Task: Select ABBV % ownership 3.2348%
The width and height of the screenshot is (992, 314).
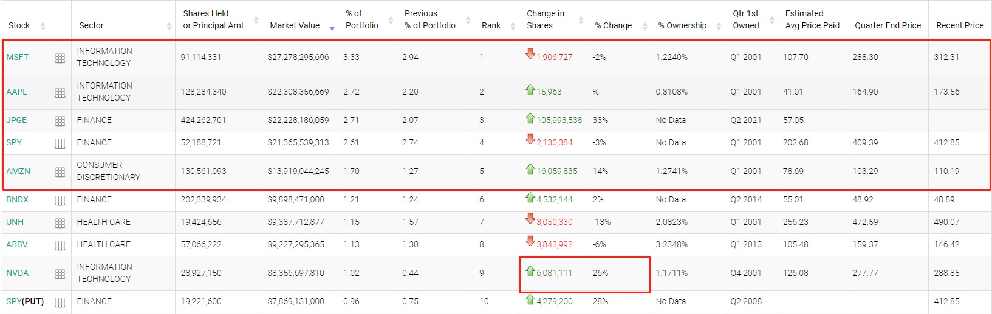Action: (672, 244)
